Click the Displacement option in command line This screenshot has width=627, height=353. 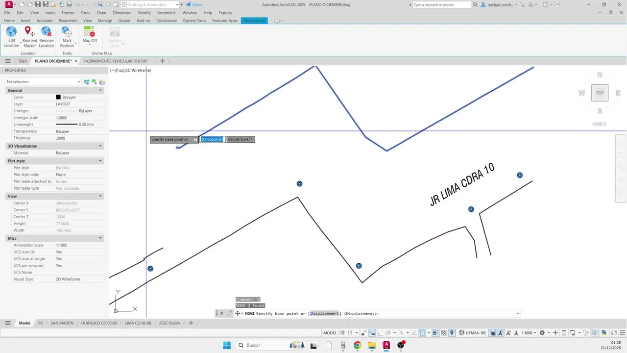pos(324,313)
